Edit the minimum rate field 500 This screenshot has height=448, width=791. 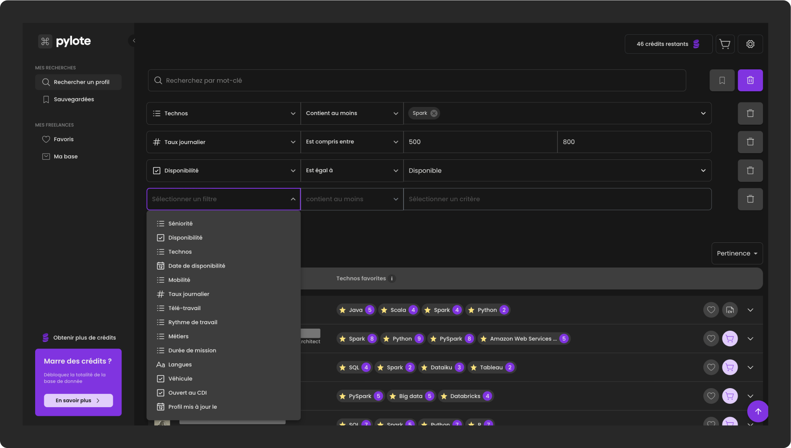(x=480, y=142)
